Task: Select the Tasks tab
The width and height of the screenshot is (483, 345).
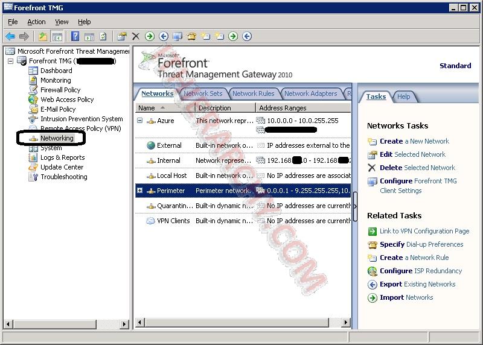Action: click(376, 97)
